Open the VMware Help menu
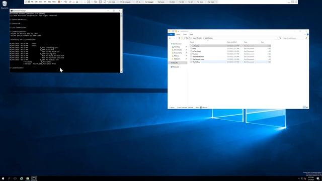 coord(54,2)
